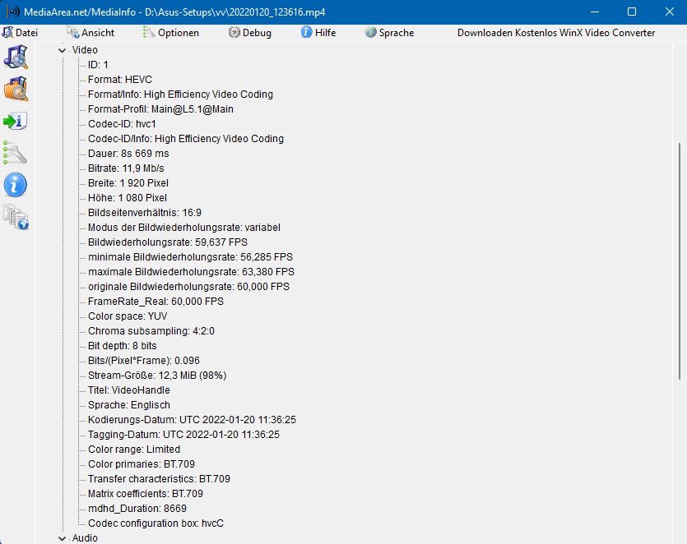Screen dimensions: 687x544
Task: Select Tagging-Datum: UTC 2022-01-20 row
Action: (183, 435)
